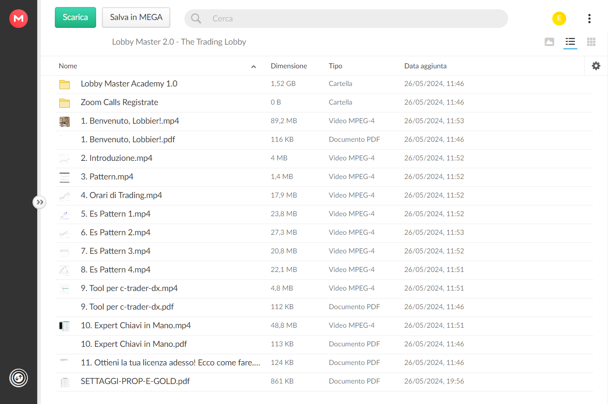
Task: Click the MEGA logo icon
Action: pos(19,19)
